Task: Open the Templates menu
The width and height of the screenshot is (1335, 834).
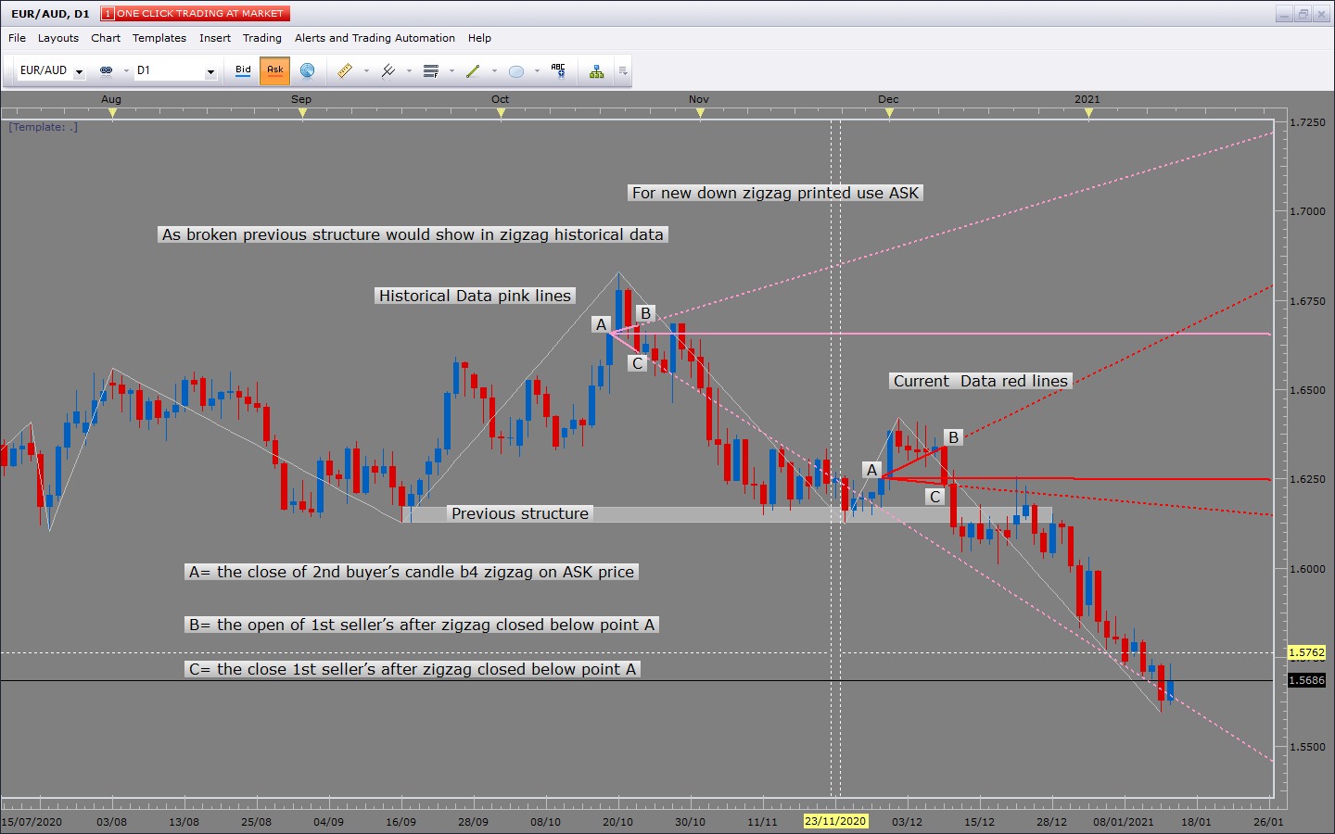Action: (x=159, y=38)
